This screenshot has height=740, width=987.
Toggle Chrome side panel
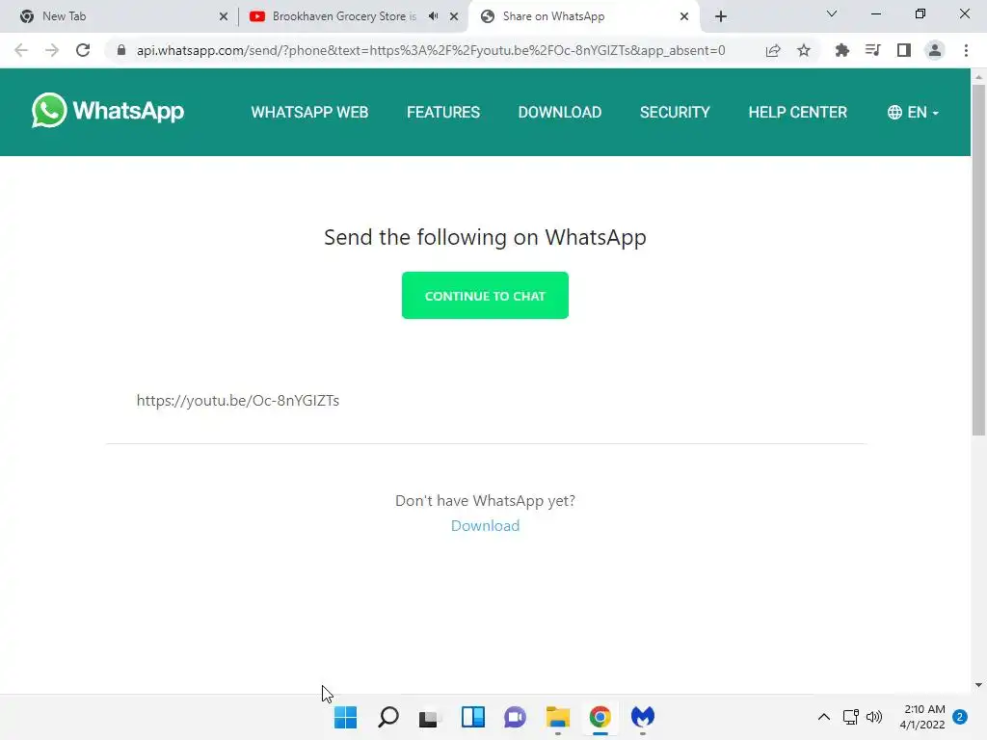(x=904, y=50)
